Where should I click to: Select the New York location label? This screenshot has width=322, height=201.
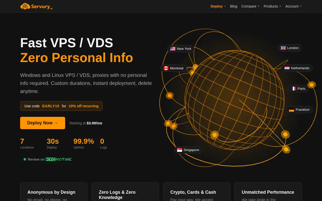[181, 49]
